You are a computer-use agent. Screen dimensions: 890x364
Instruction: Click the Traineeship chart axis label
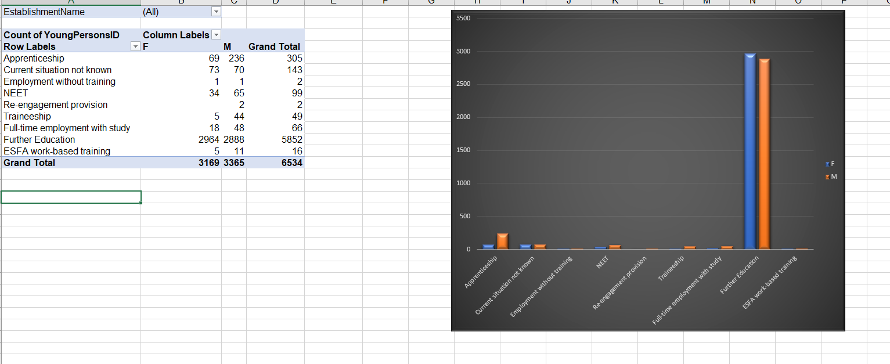[672, 268]
